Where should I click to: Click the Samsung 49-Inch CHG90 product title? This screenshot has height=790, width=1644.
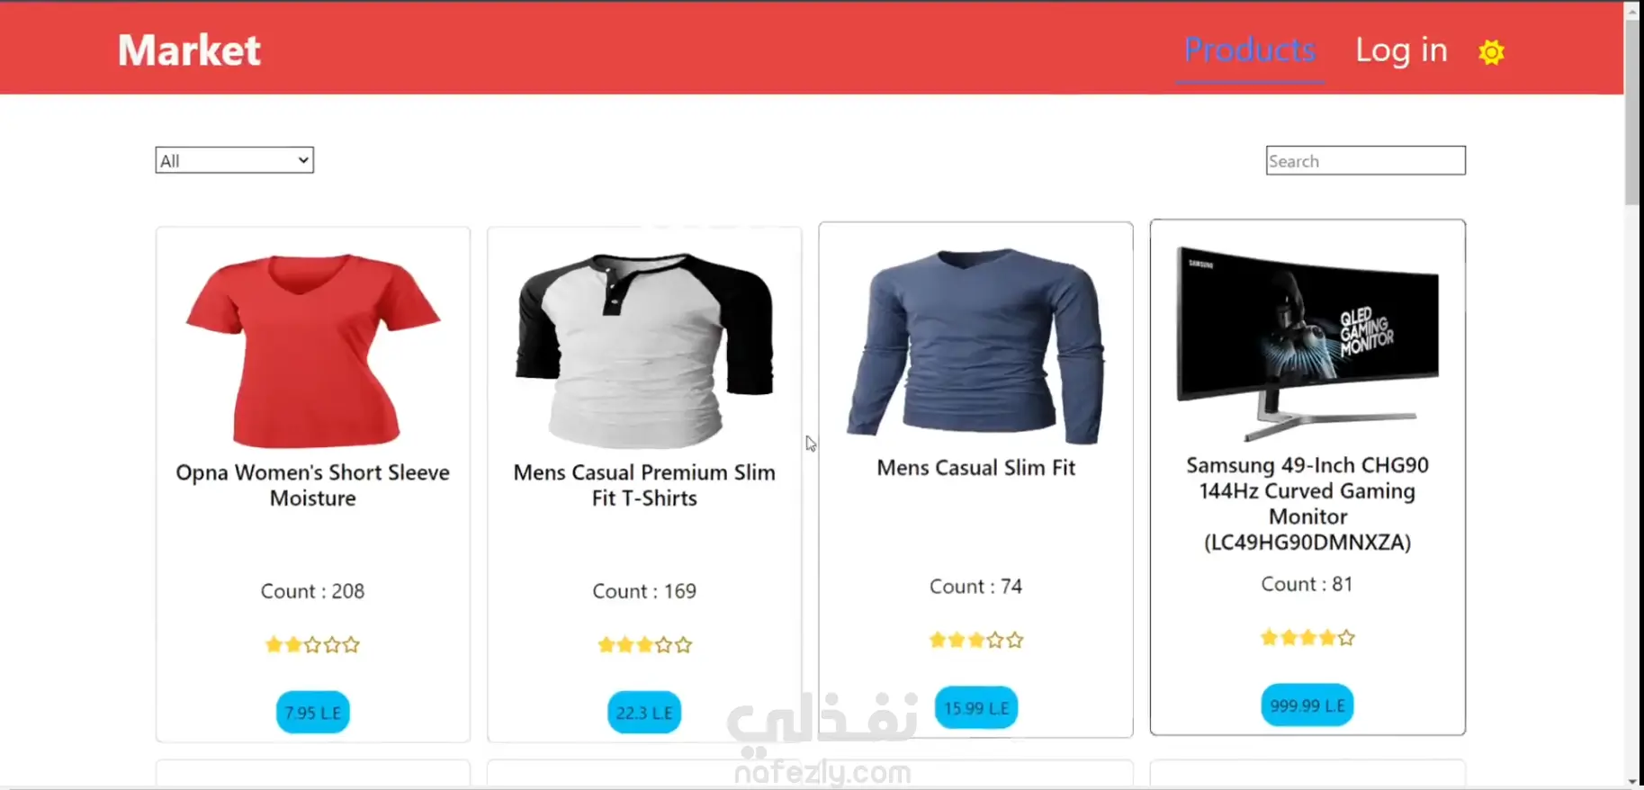[x=1307, y=503]
